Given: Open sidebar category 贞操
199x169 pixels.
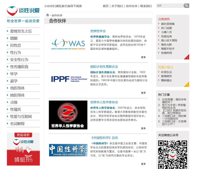Looking at the screenshot, I should pyautogui.click(x=14, y=102).
